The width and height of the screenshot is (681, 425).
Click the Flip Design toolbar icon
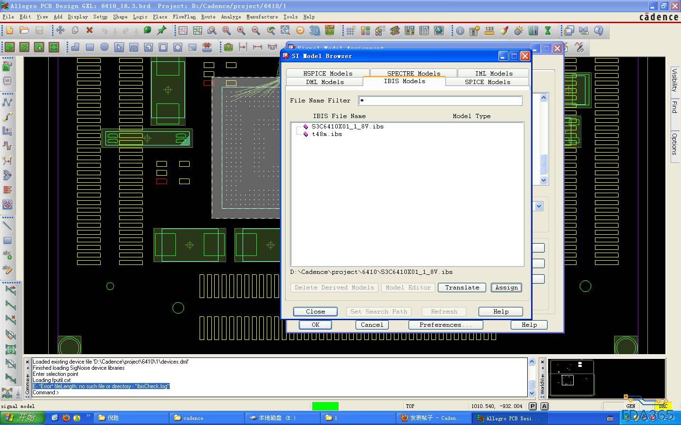[329, 31]
